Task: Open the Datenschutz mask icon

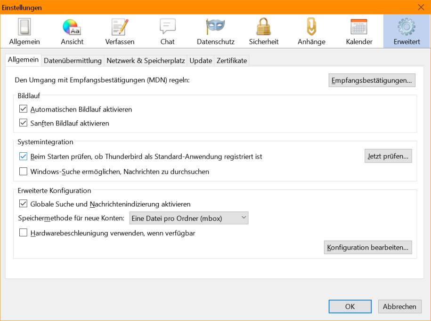Action: (215, 27)
